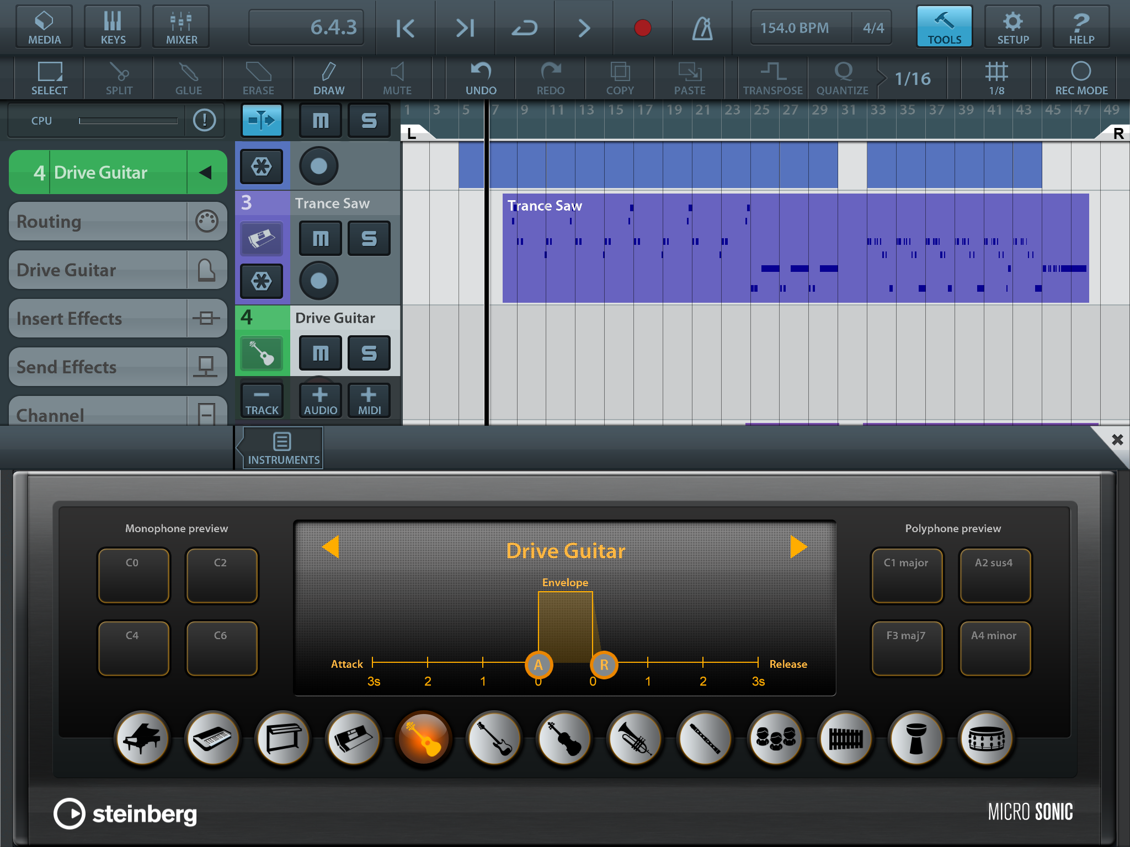Mute the Drive Guitar track
The image size is (1130, 847).
321,353
